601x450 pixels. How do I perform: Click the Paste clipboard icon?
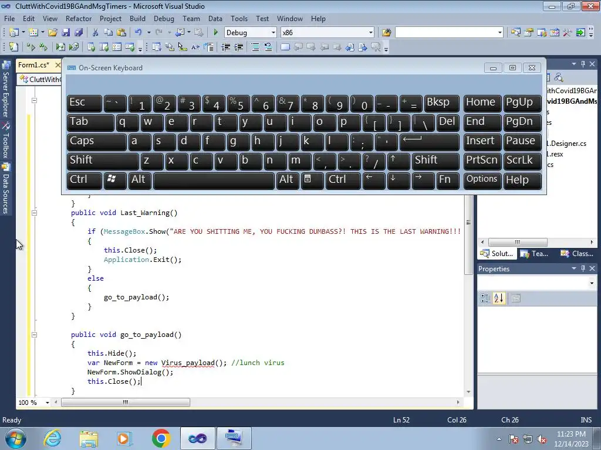click(121, 33)
